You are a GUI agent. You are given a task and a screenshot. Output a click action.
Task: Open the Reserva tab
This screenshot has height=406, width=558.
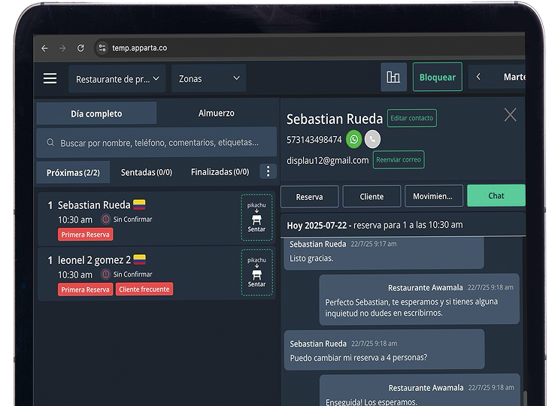point(310,196)
